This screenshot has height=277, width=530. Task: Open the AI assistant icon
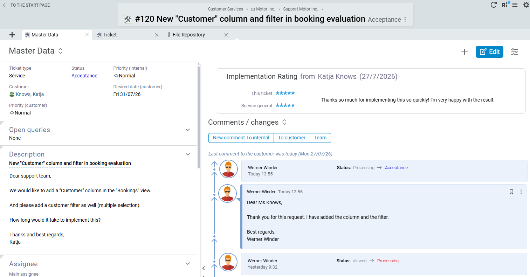coord(505,5)
